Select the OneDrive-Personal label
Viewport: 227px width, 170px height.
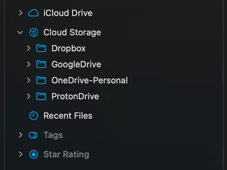(x=89, y=80)
